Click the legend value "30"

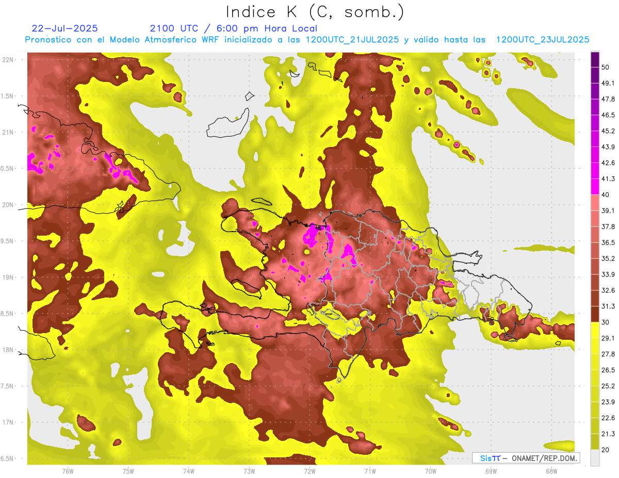tap(606, 322)
